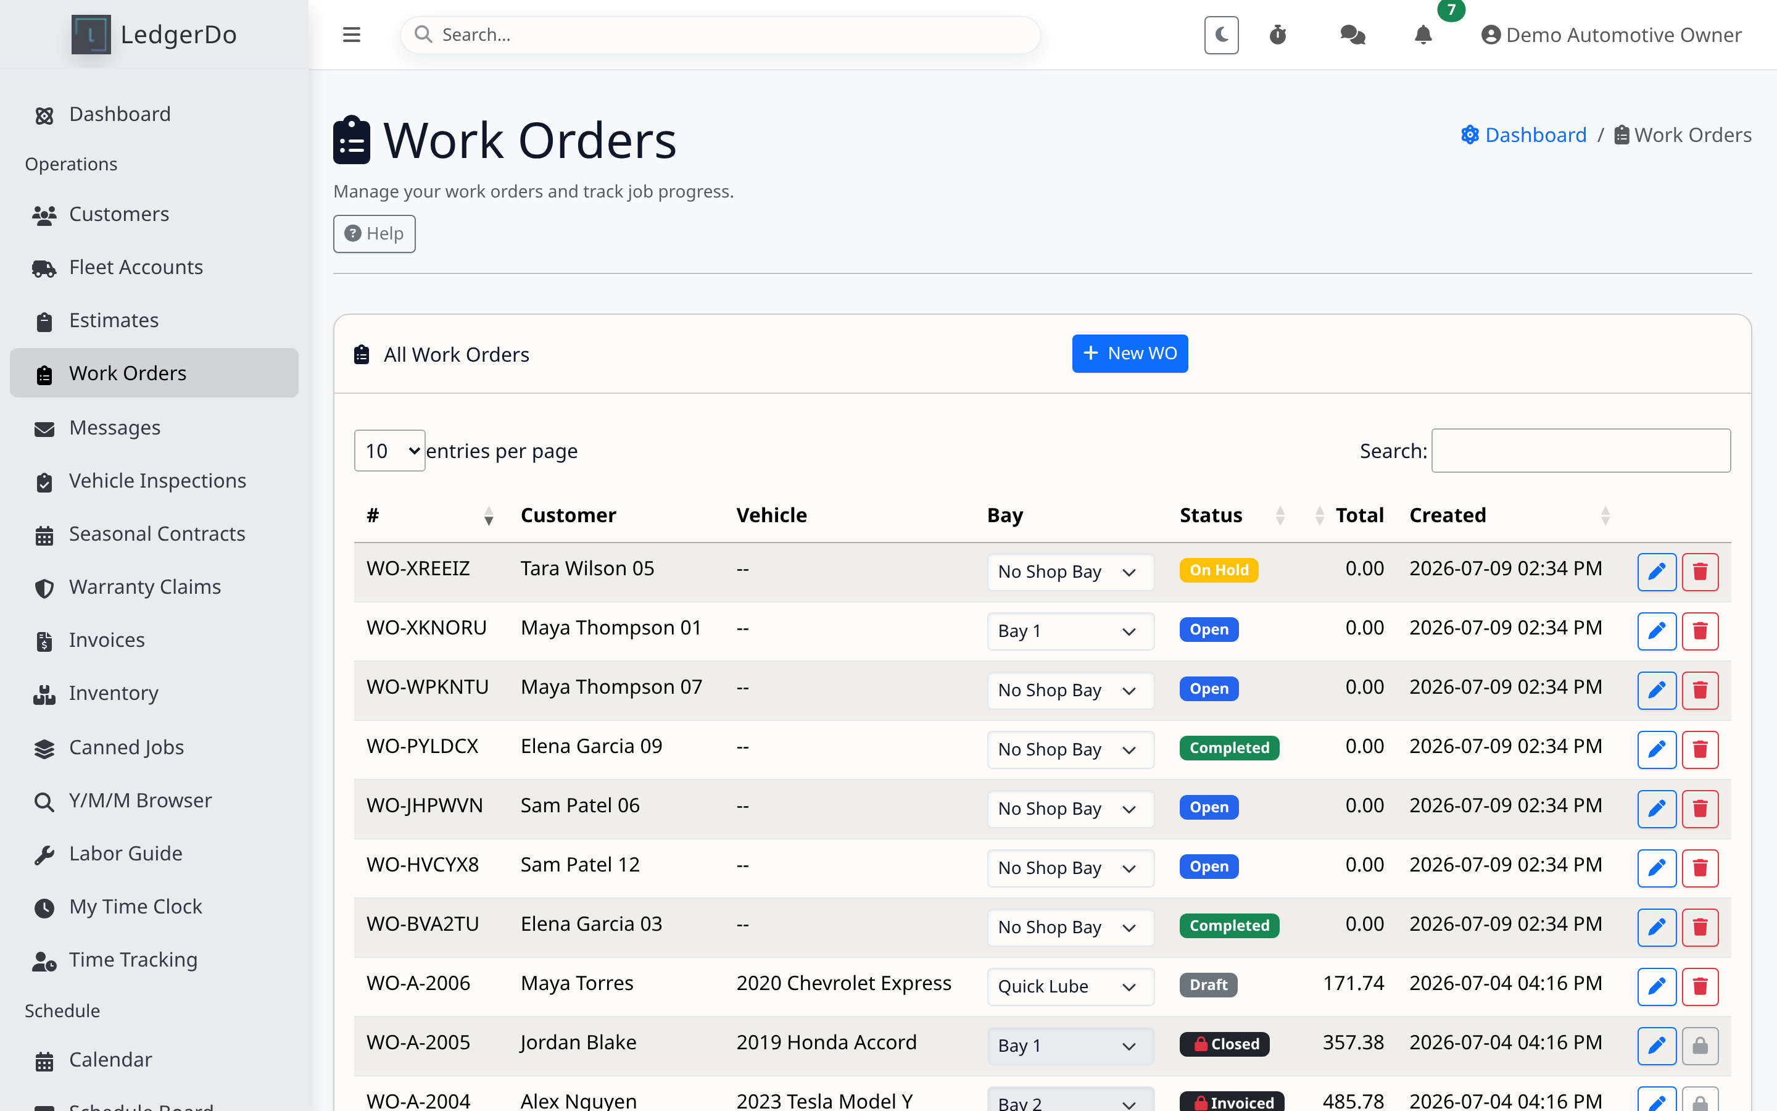
Task: Open Customers in the sidebar
Action: (154, 214)
